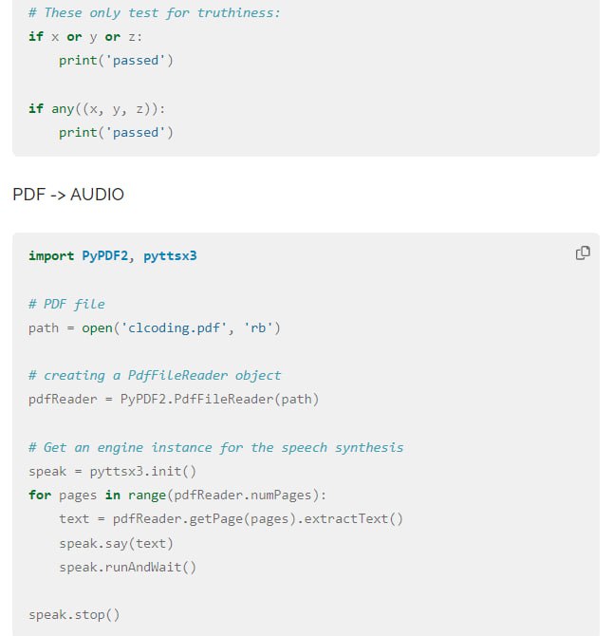Click the 'for pages in range' loop line

pos(177,496)
